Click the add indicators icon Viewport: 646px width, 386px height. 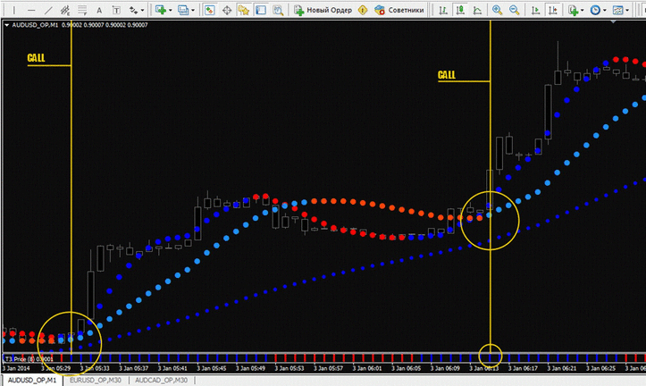coord(573,10)
